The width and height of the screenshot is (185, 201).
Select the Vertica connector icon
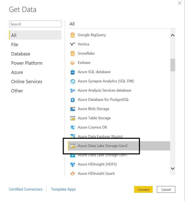pos(73,44)
